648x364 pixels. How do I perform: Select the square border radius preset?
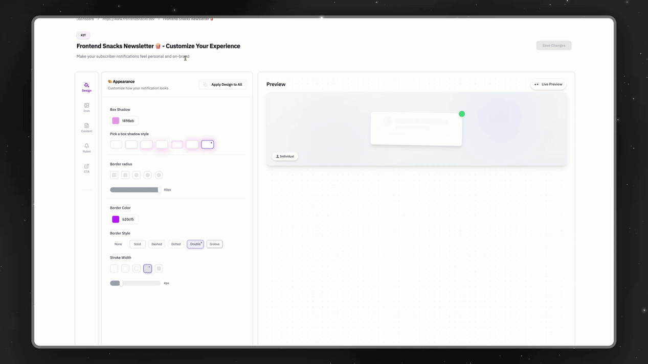pyautogui.click(x=114, y=175)
